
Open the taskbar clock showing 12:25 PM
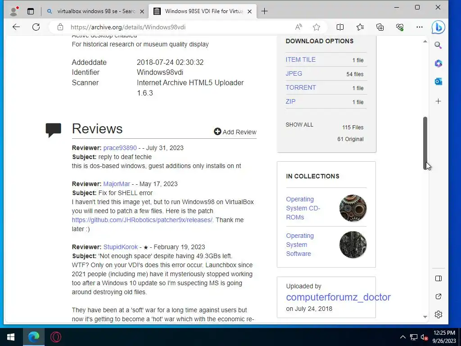(x=444, y=337)
